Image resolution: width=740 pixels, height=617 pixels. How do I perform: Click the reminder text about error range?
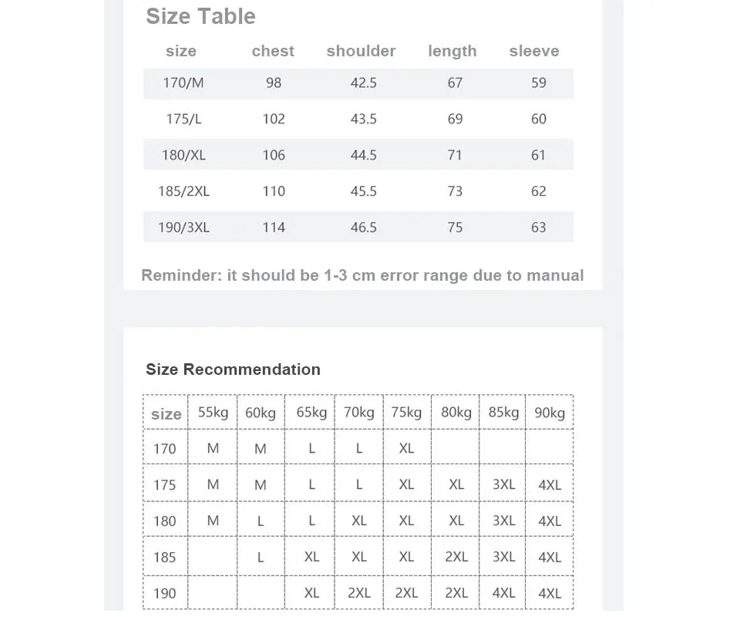(x=362, y=275)
